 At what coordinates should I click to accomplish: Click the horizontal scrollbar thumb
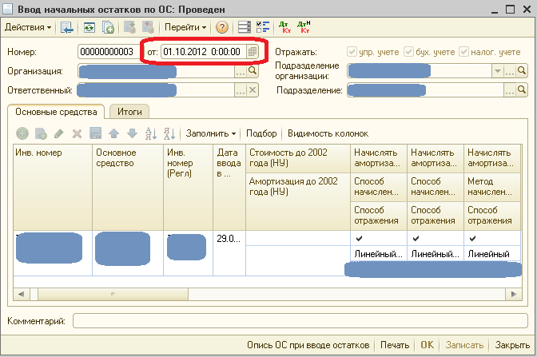tap(113, 294)
